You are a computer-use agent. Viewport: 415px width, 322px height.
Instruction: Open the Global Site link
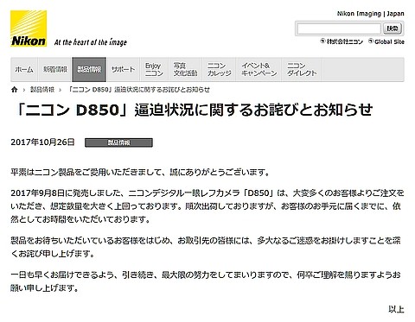[x=389, y=41]
